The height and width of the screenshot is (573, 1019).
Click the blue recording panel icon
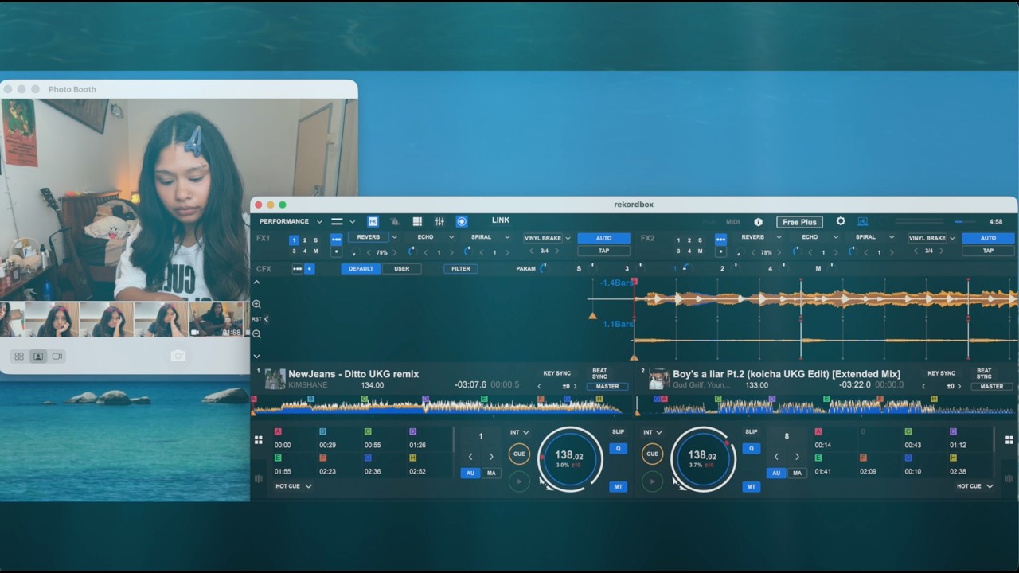pos(462,221)
